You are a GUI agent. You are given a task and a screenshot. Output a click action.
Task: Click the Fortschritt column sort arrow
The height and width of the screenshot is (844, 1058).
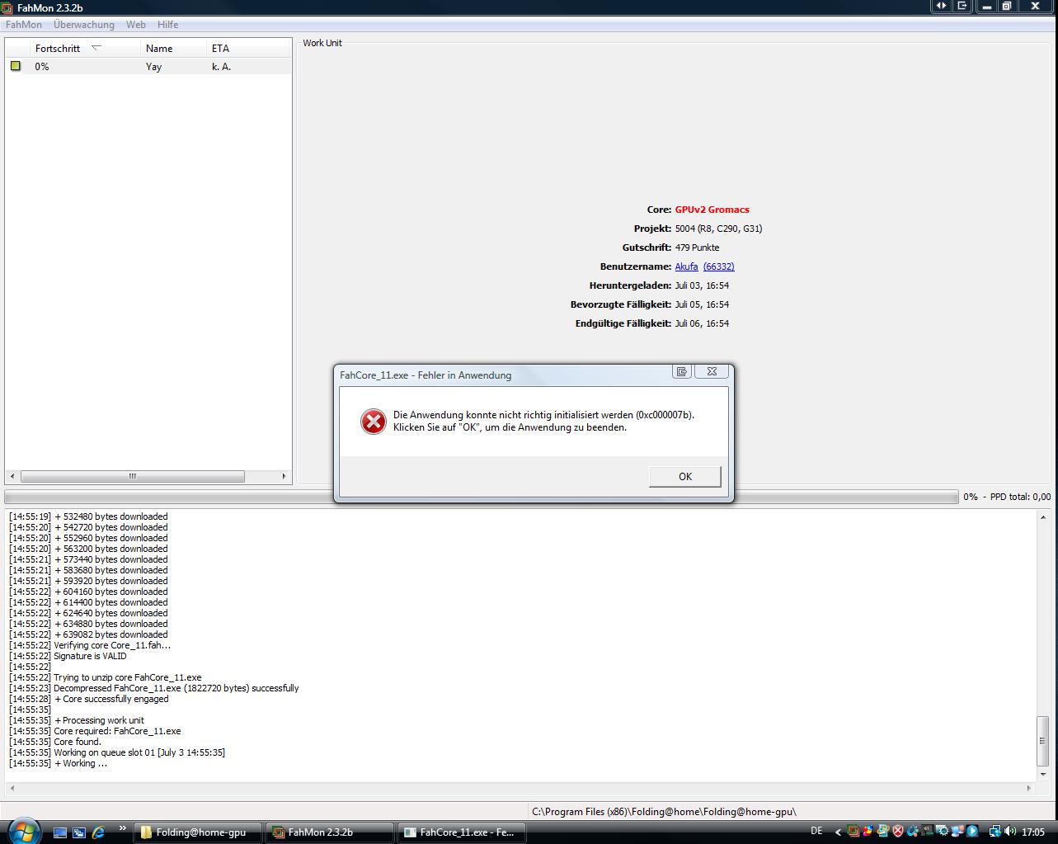96,48
